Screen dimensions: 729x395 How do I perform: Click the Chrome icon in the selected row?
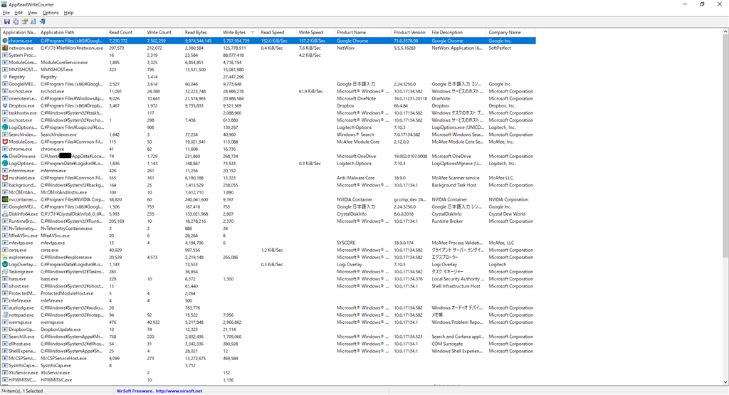pyautogui.click(x=5, y=41)
